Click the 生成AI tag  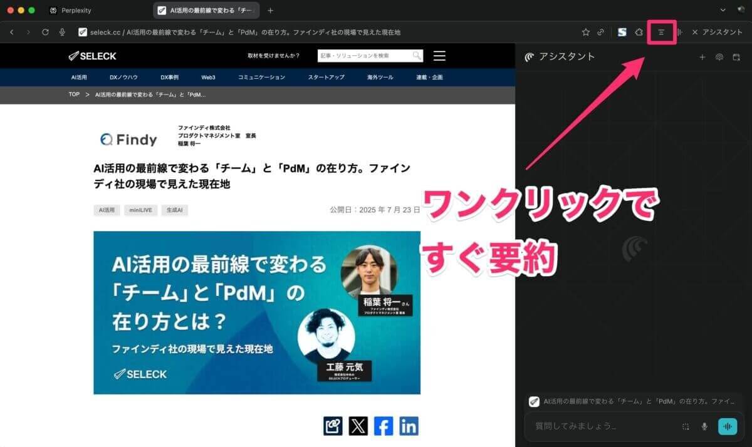[174, 210]
